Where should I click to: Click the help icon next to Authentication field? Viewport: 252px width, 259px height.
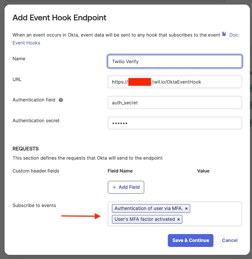pos(61,100)
